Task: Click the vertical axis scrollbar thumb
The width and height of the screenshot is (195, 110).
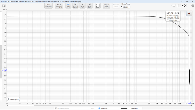Action: tap(1, 62)
